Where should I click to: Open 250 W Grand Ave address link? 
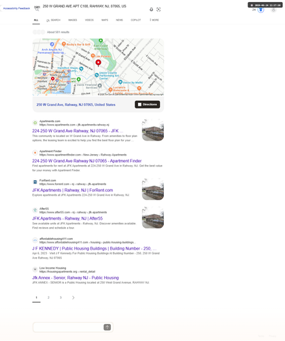[x=76, y=104]
